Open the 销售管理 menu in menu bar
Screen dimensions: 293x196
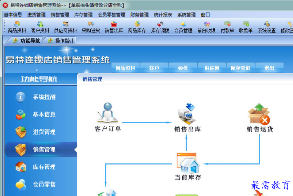[60, 14]
